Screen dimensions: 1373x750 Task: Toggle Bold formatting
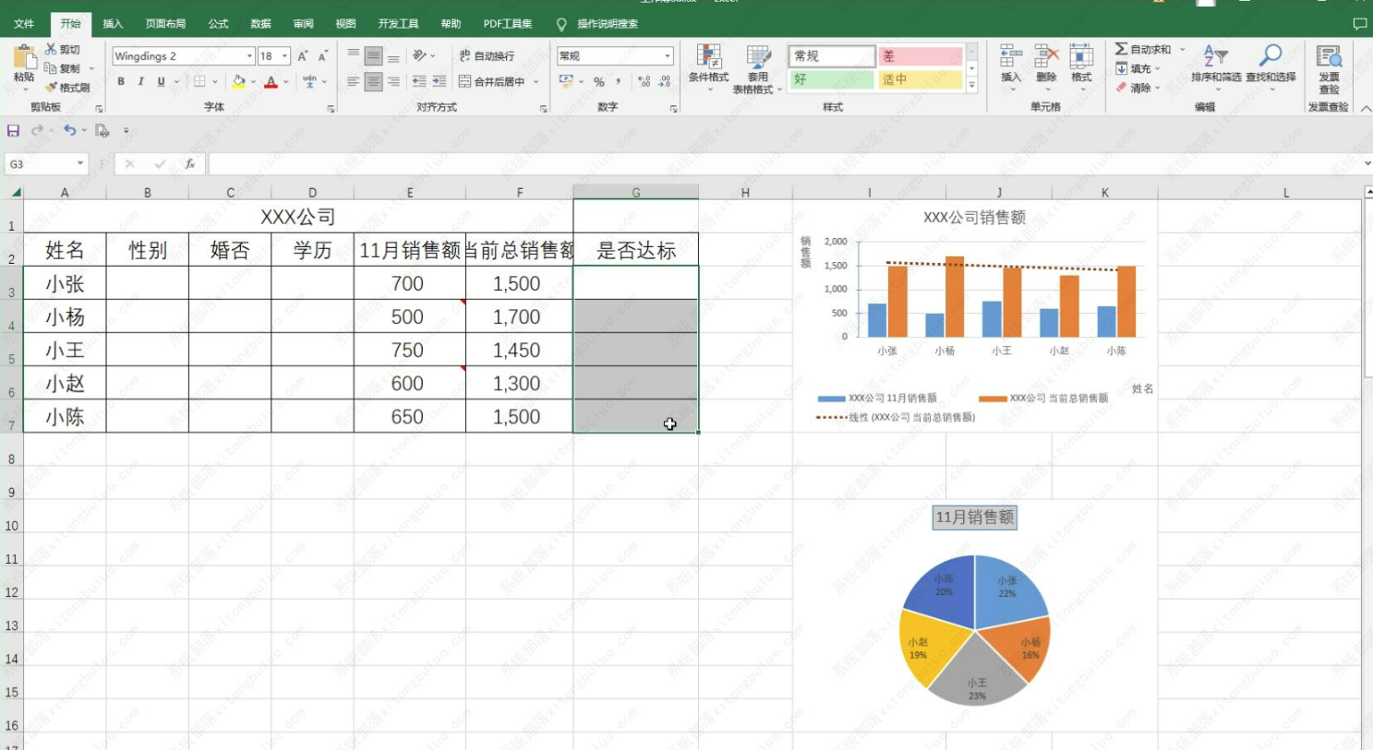[x=121, y=82]
